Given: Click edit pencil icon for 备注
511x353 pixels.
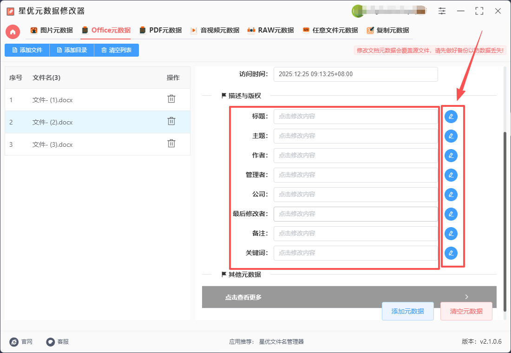Looking at the screenshot, I should tap(451, 234).
